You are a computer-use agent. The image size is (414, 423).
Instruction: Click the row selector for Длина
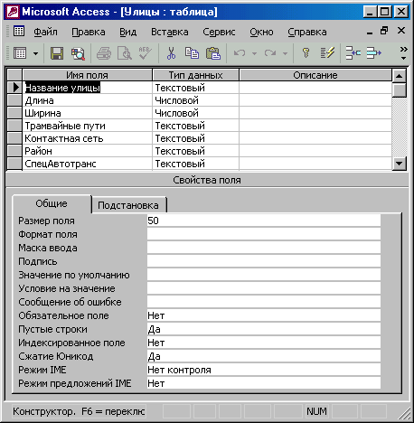point(14,100)
